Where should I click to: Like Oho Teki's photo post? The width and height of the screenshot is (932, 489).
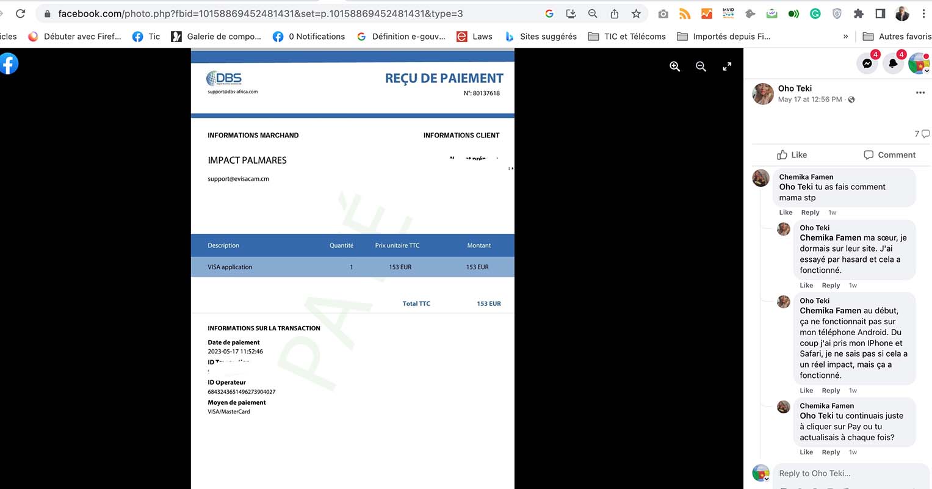tap(792, 155)
